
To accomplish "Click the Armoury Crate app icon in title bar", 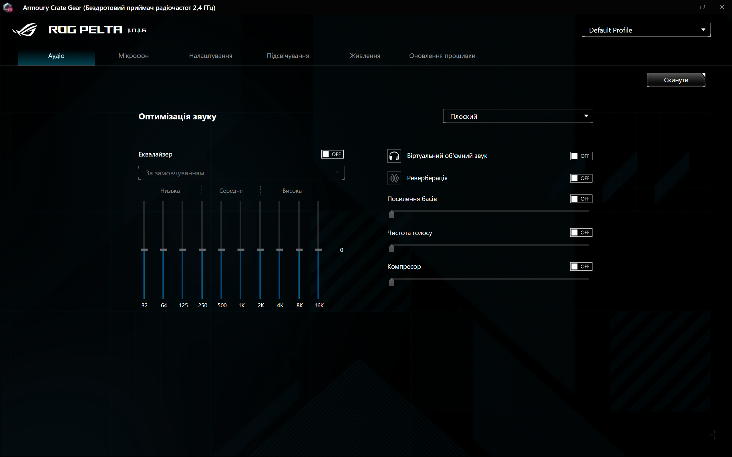I will pyautogui.click(x=8, y=7).
